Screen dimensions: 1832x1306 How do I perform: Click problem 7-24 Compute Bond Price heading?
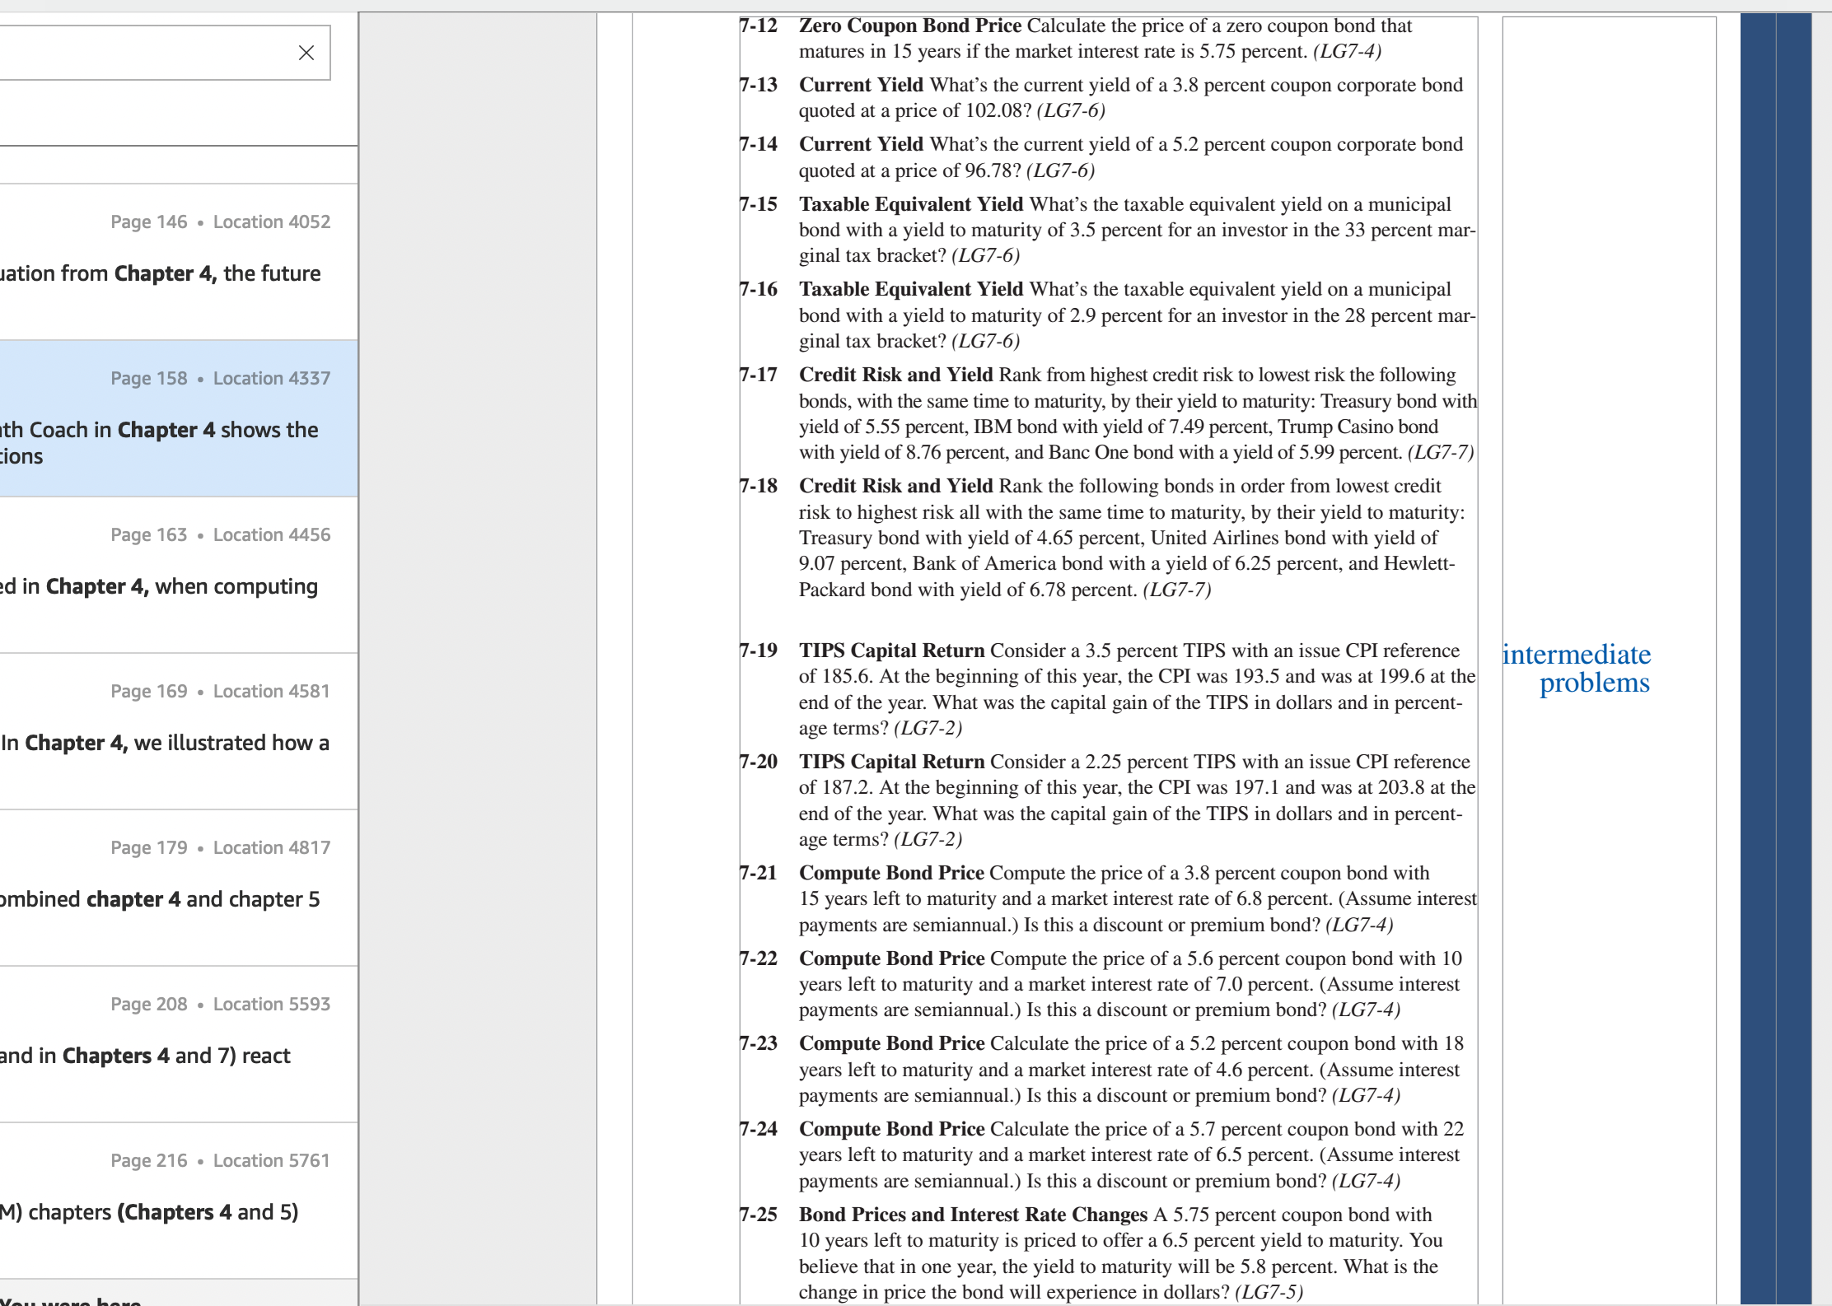pyautogui.click(x=892, y=1129)
